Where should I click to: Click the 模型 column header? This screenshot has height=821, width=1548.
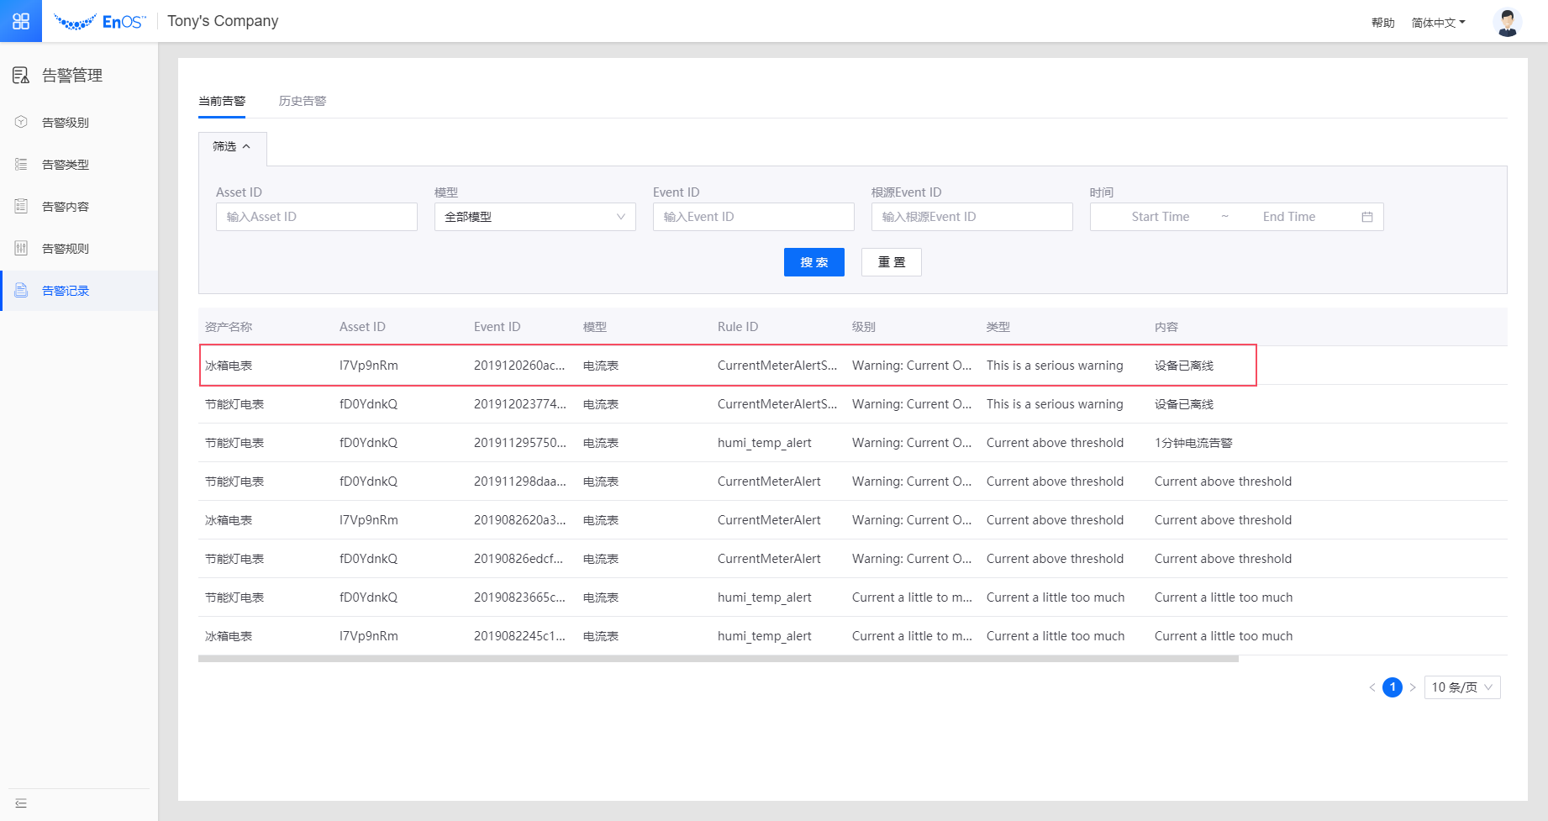click(x=595, y=327)
